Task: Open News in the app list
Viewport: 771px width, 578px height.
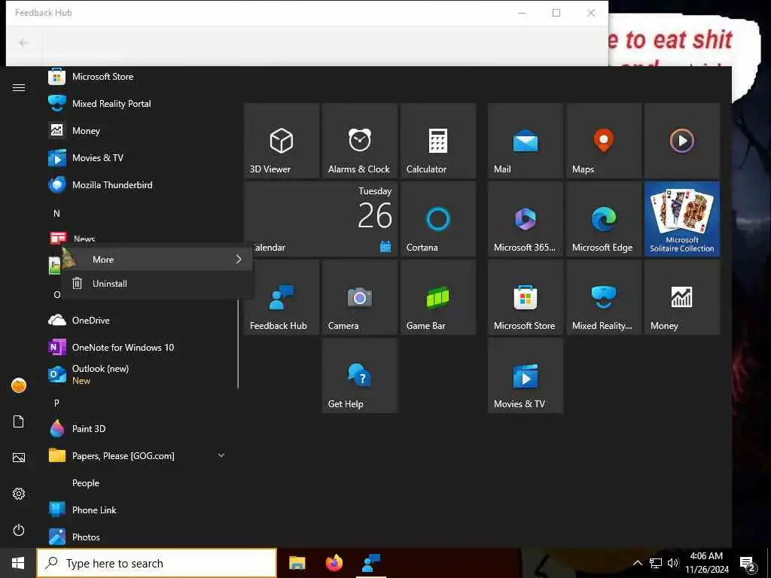Action: (x=138, y=238)
